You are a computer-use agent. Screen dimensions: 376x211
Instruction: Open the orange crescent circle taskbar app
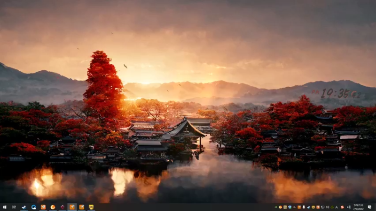(53, 207)
